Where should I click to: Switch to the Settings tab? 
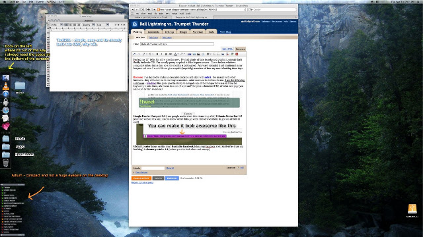click(x=169, y=32)
